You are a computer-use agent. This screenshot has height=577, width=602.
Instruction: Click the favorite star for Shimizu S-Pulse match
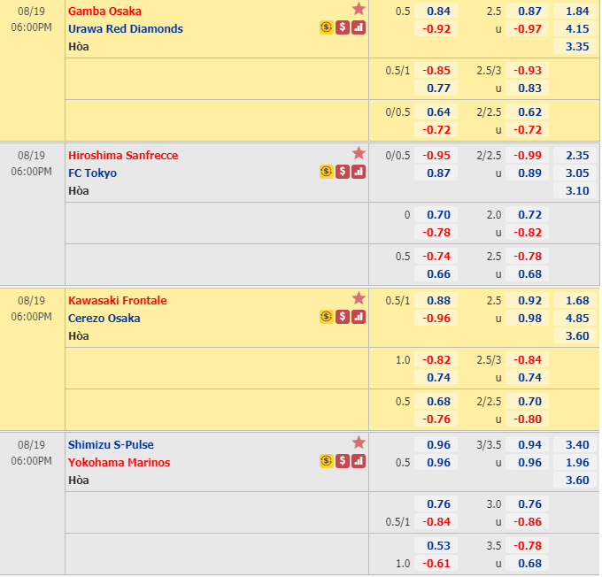point(359,443)
